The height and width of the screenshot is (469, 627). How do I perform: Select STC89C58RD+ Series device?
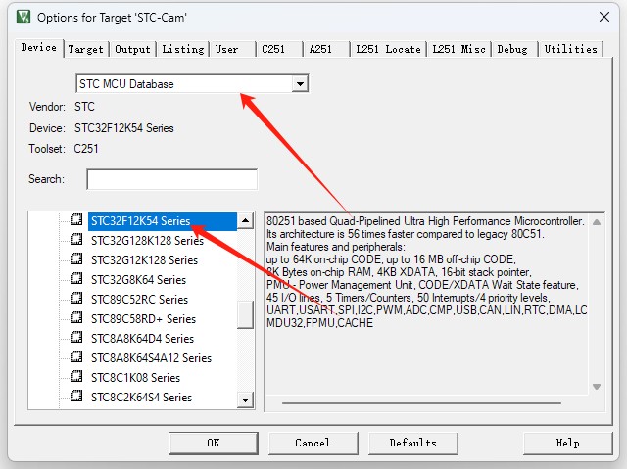point(143,319)
